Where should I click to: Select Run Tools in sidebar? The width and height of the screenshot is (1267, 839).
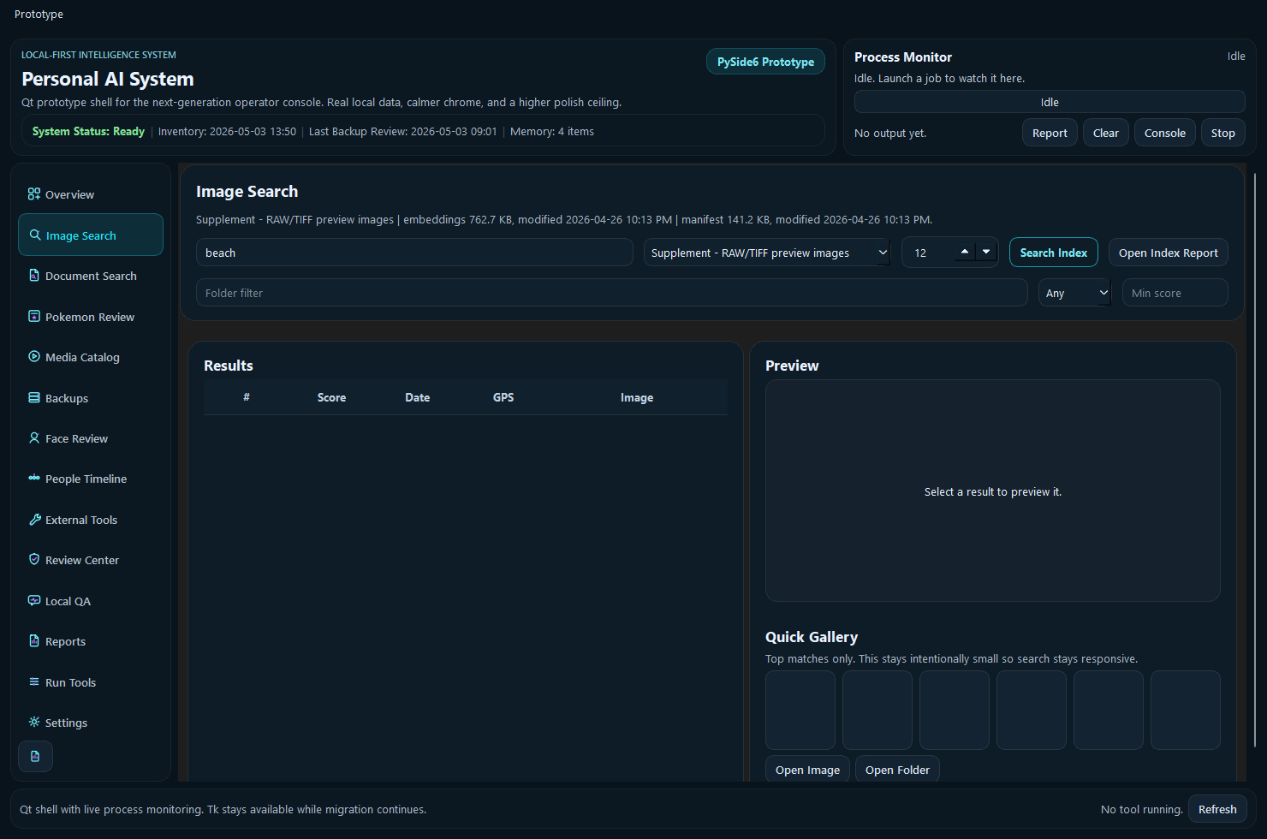coord(91,682)
